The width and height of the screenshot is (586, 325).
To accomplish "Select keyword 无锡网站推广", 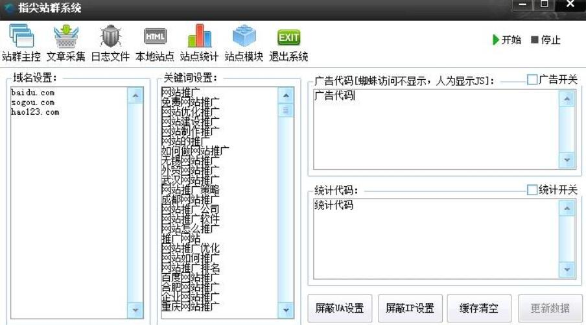I will [191, 160].
